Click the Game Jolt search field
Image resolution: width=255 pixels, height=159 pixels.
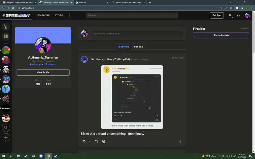pos(132,16)
